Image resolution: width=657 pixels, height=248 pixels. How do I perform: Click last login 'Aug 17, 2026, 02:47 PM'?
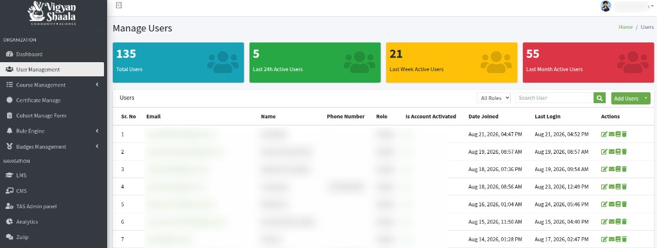coord(561,239)
